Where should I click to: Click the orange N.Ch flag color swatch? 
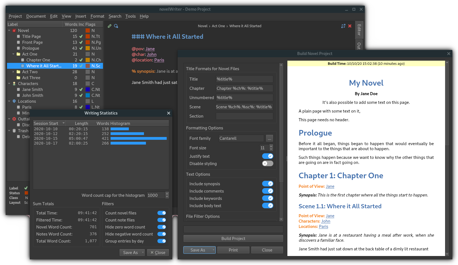tap(88, 60)
